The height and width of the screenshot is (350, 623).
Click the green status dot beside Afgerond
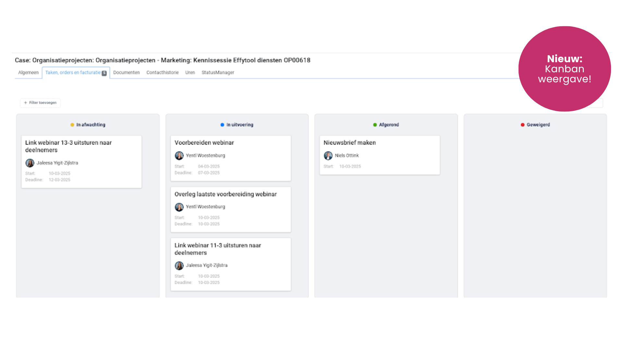[x=374, y=124]
